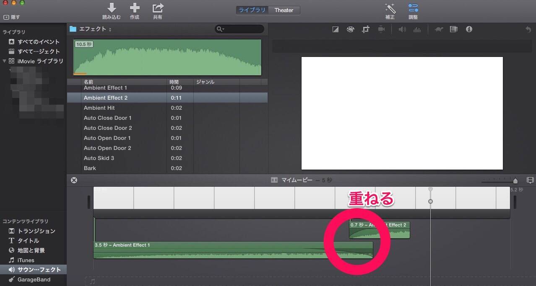Toggle the timeline clip appearance filmstrip button
The height and width of the screenshot is (286, 536).
click(530, 180)
